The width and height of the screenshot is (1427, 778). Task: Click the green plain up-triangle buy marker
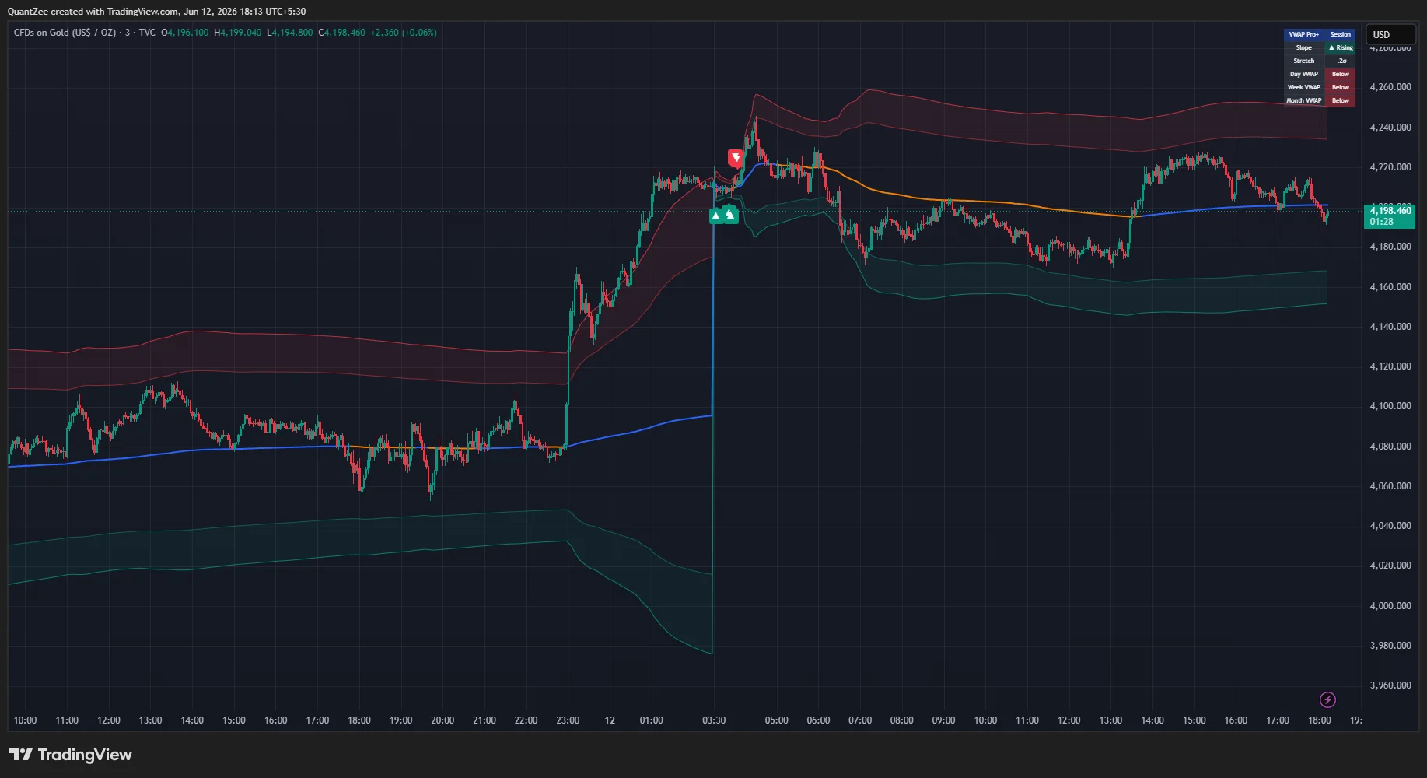tap(715, 216)
